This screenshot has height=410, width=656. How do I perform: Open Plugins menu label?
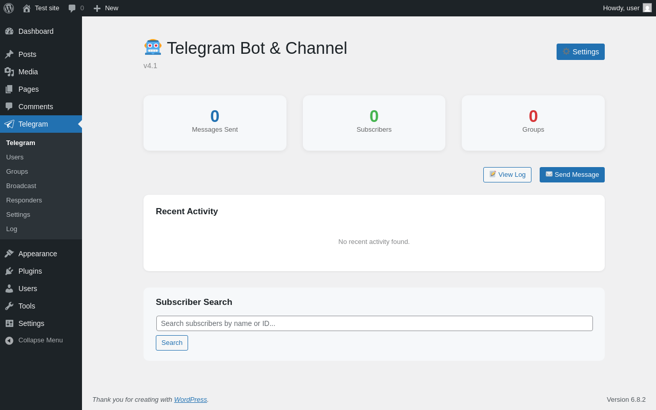click(x=30, y=271)
